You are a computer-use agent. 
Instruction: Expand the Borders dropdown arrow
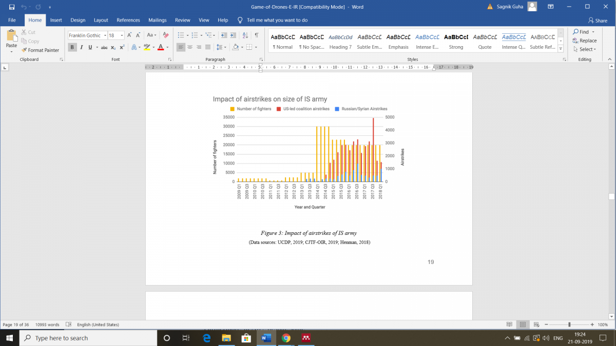[256, 47]
